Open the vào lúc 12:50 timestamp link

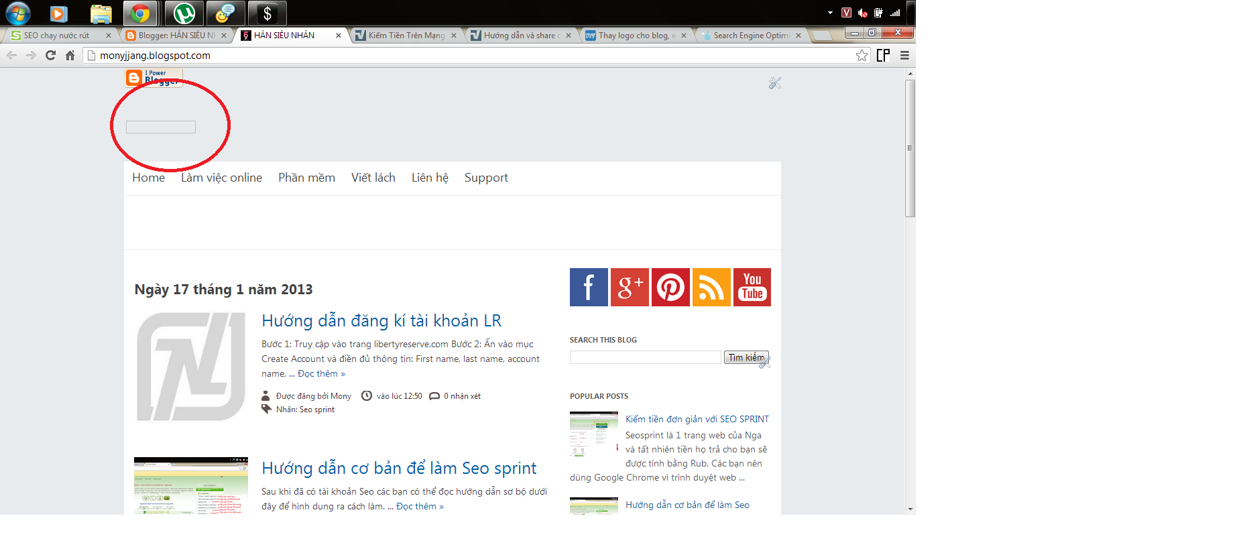[400, 396]
